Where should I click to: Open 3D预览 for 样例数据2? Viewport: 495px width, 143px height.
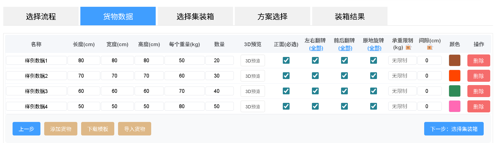point(253,76)
